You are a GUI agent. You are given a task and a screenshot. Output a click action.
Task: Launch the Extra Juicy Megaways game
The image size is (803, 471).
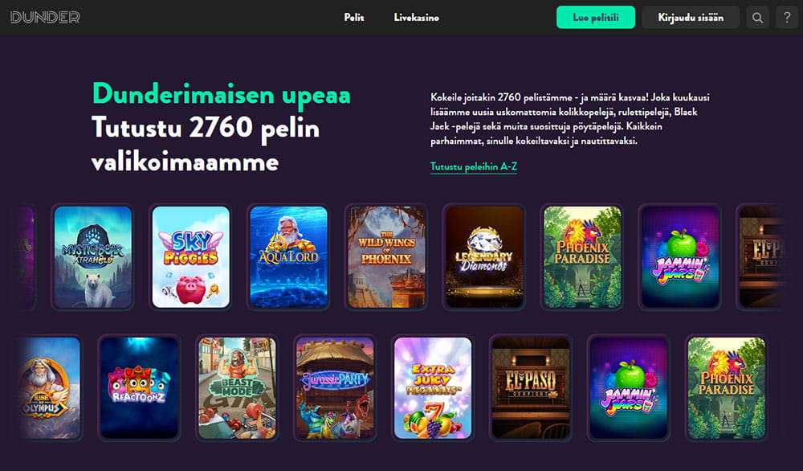[433, 388]
